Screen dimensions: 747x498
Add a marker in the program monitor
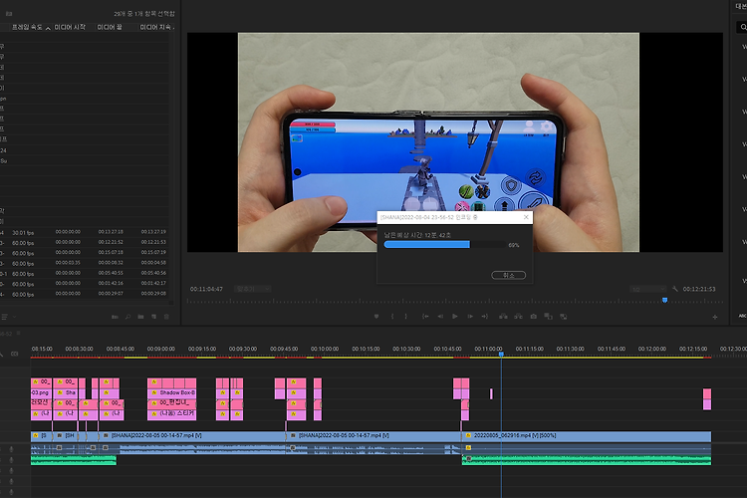[x=376, y=317]
